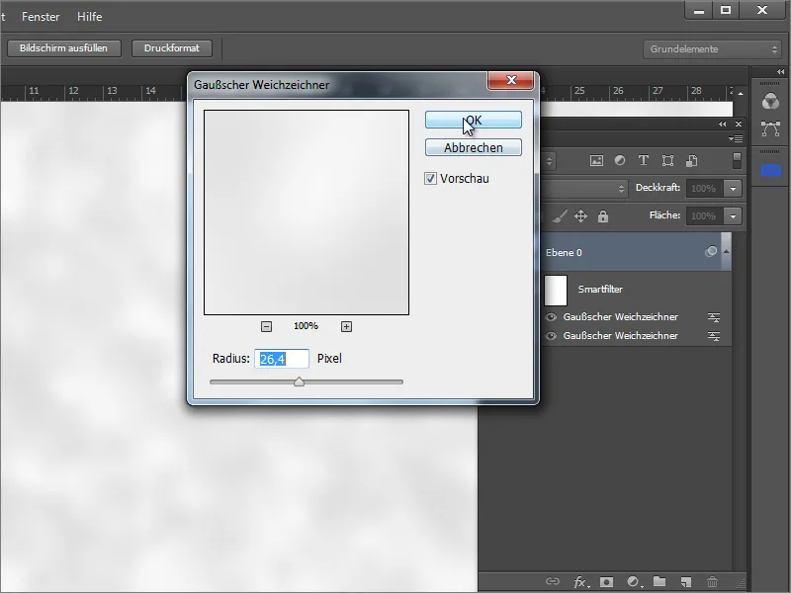Close the layers panel group

click(739, 125)
